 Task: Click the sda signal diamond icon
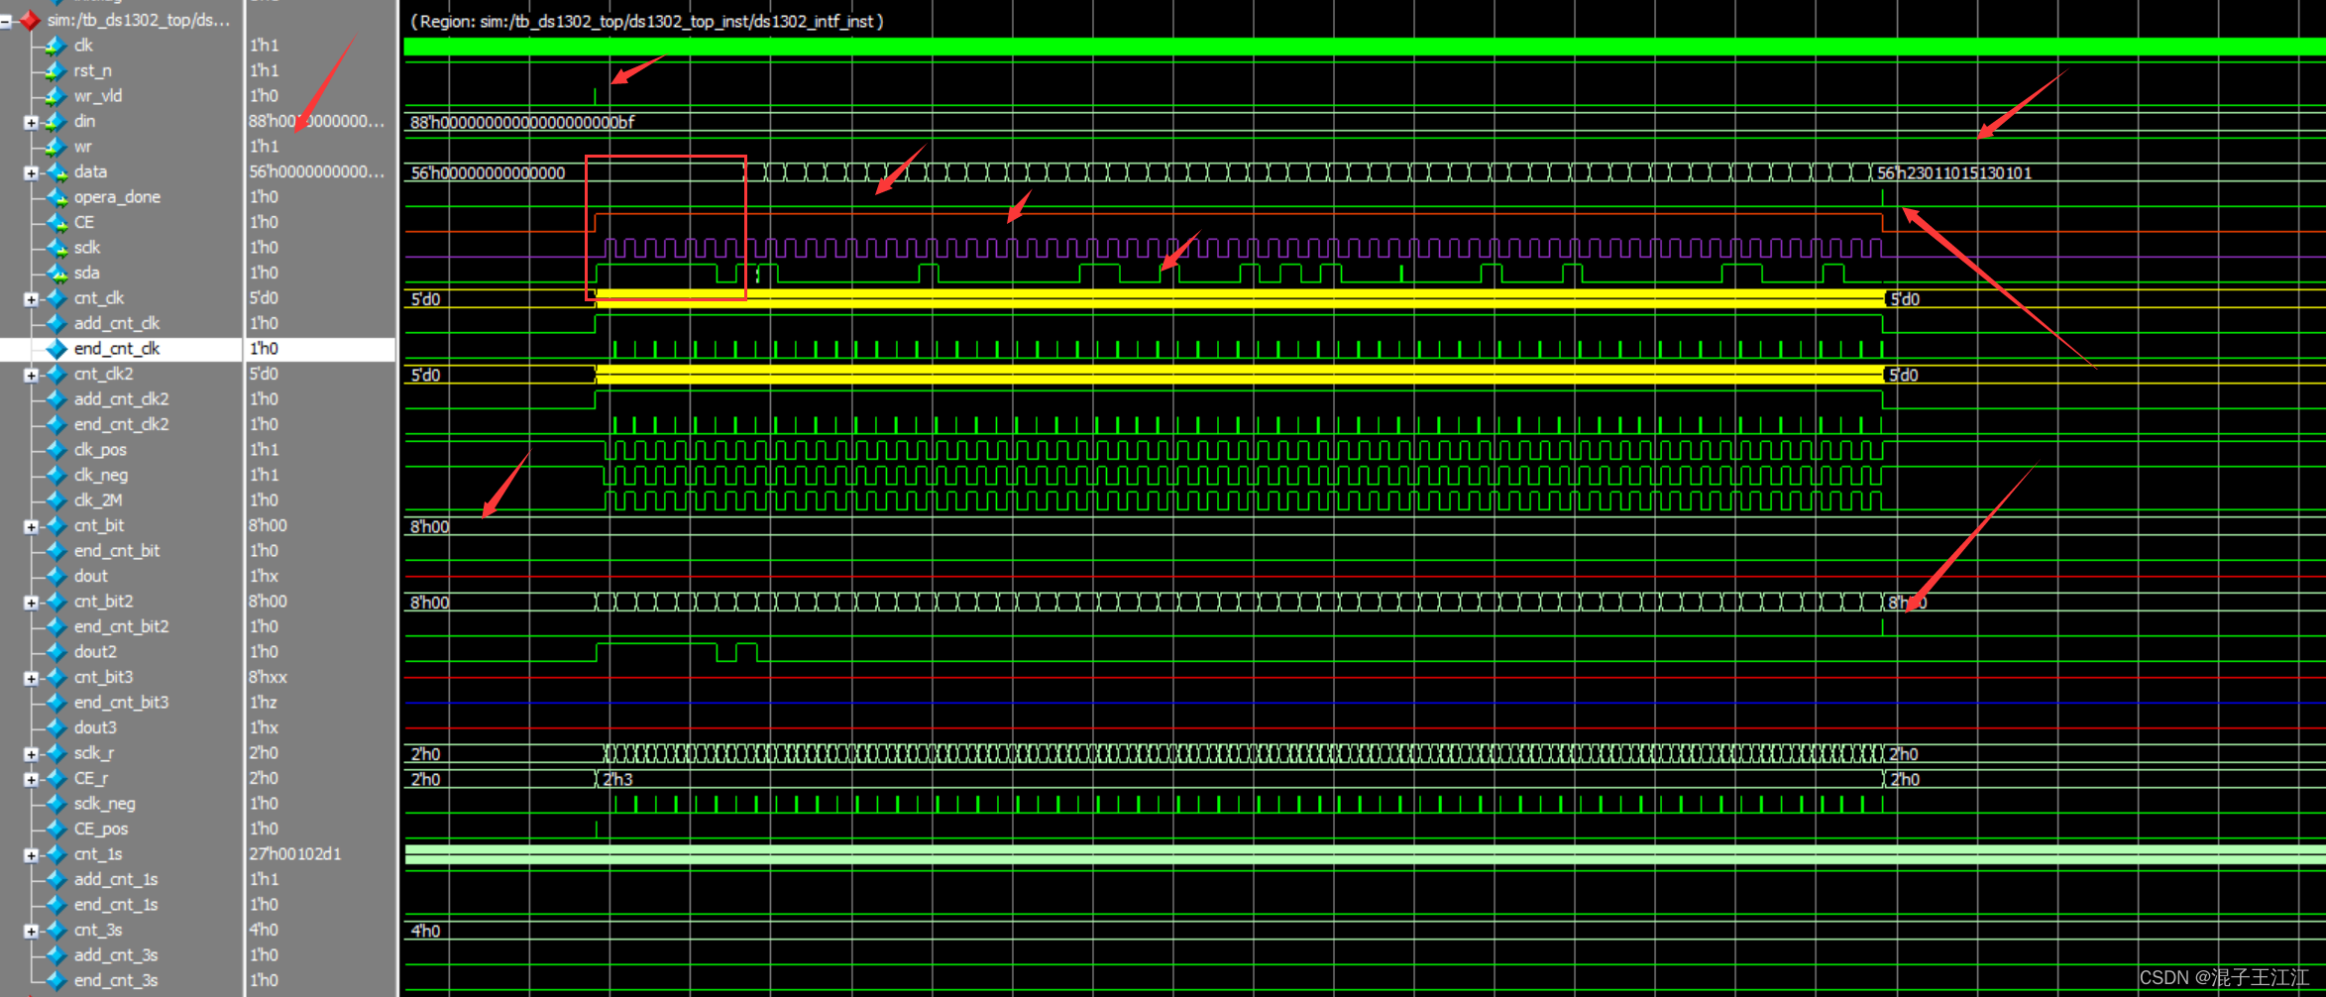click(55, 273)
